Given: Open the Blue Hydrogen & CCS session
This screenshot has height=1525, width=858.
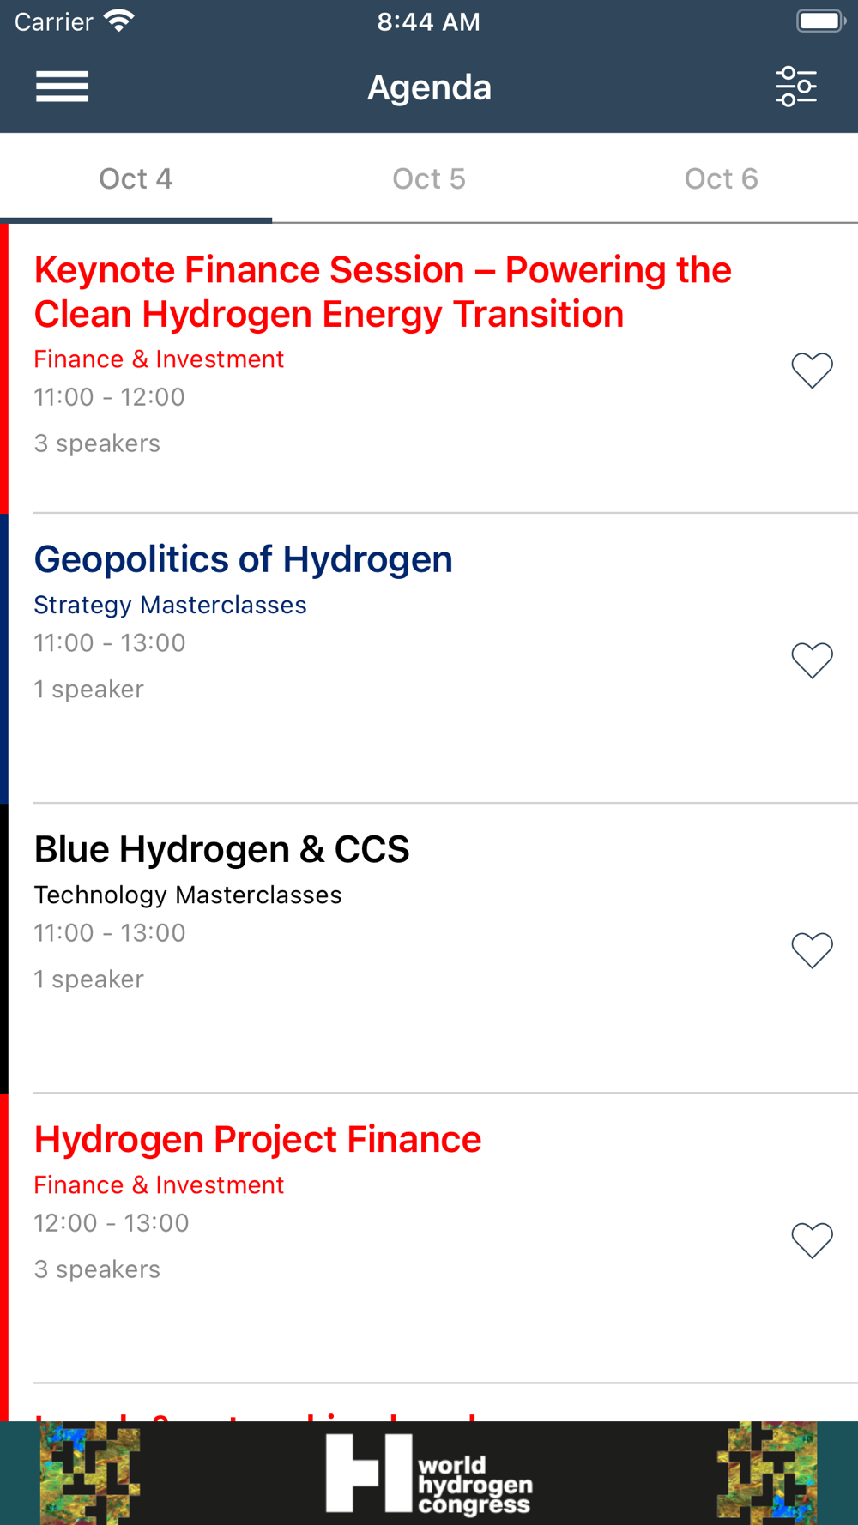Looking at the screenshot, I should click(221, 849).
